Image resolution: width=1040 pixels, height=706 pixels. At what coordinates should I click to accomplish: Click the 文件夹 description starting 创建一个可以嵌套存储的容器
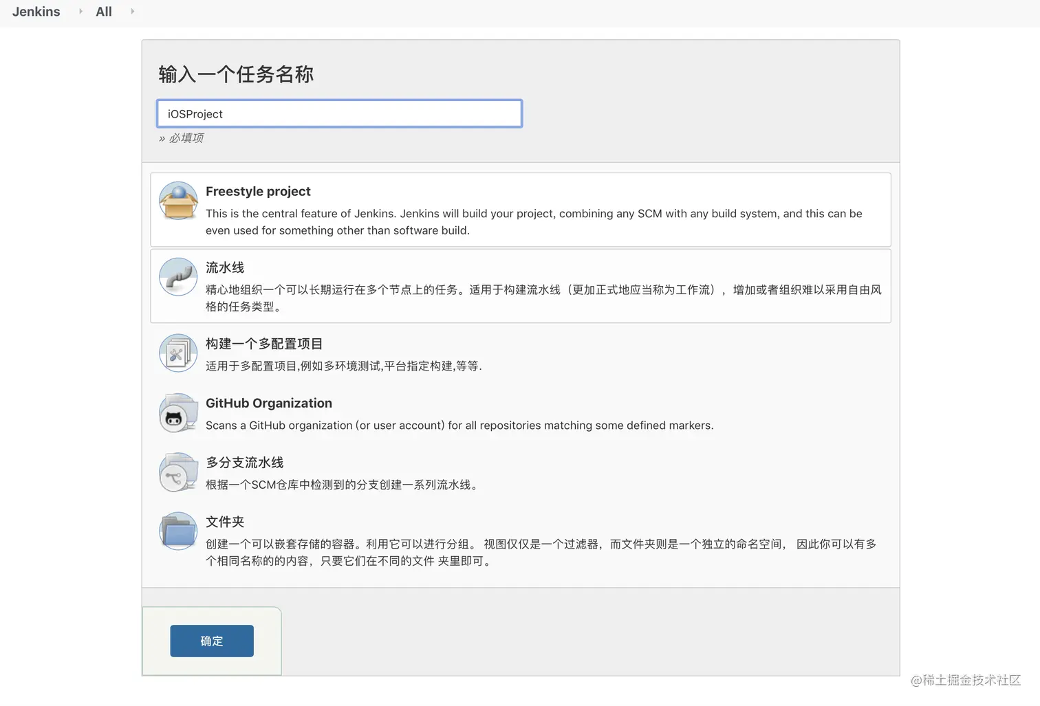(x=541, y=553)
